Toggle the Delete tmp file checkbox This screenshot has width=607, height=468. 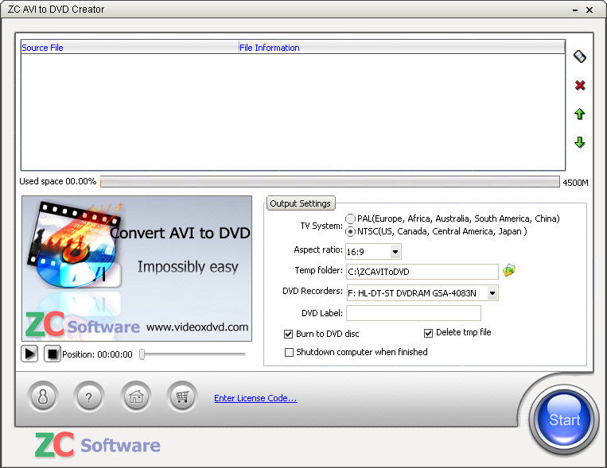click(x=428, y=333)
